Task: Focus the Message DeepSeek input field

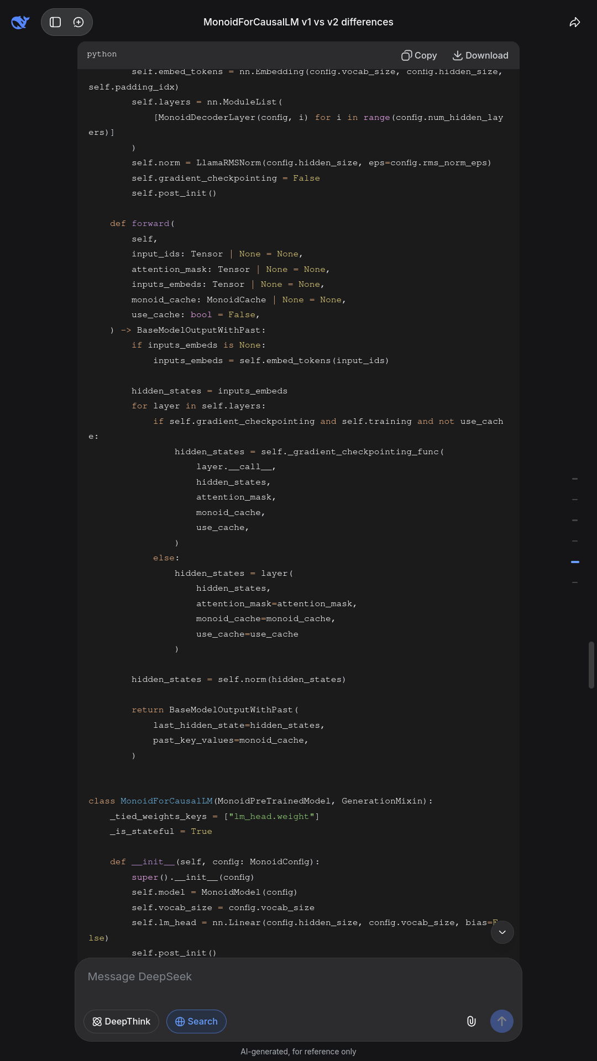Action: 298,976
